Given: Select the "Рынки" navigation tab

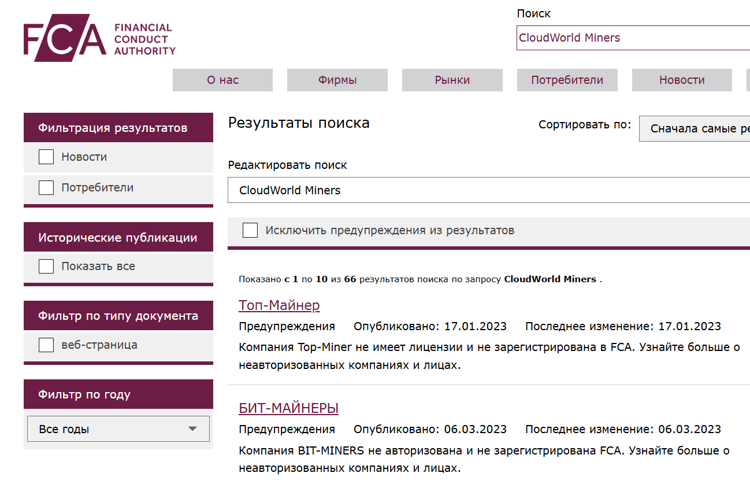Looking at the screenshot, I should click(452, 80).
